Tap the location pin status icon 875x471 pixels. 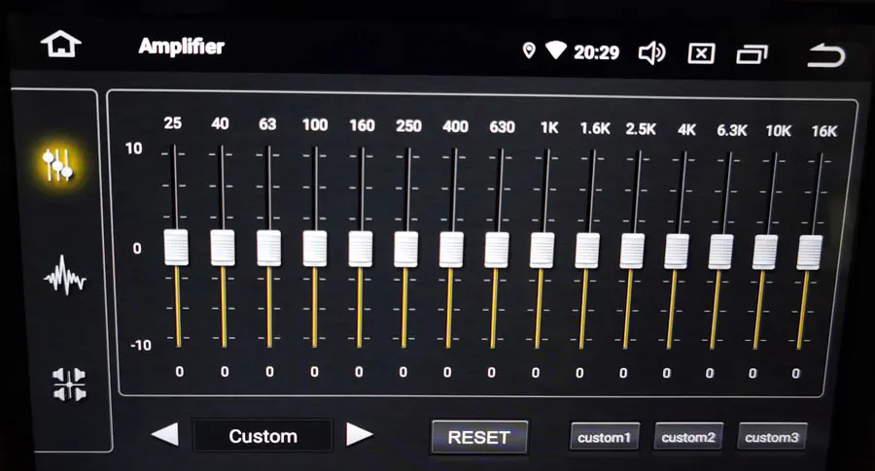tap(529, 50)
